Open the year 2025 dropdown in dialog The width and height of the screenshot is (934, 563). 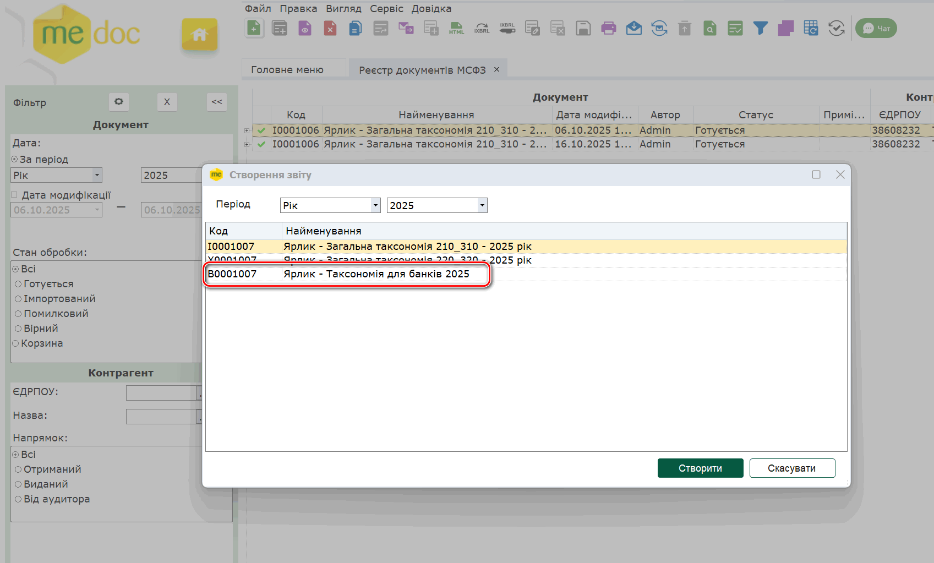[x=482, y=205]
